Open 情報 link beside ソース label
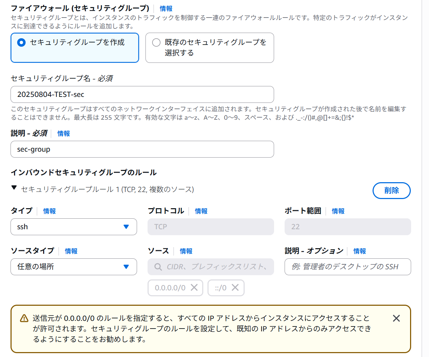 point(186,251)
